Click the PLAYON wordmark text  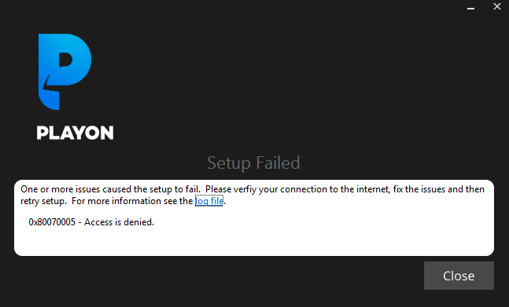(75, 133)
